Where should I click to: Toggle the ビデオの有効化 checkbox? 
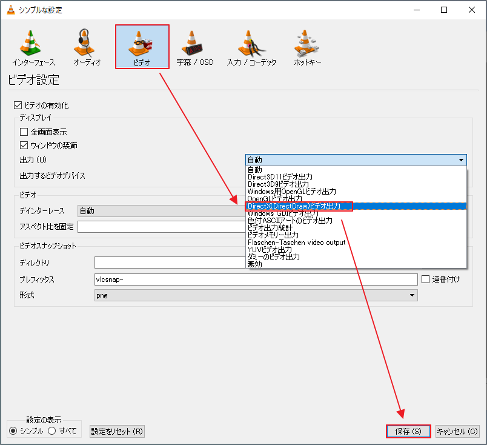pos(18,105)
